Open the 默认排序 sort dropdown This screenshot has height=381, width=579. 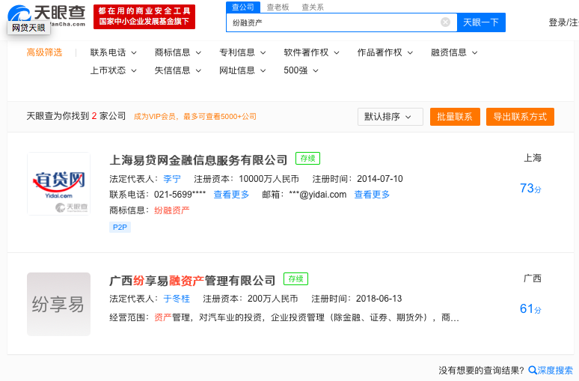(x=390, y=117)
